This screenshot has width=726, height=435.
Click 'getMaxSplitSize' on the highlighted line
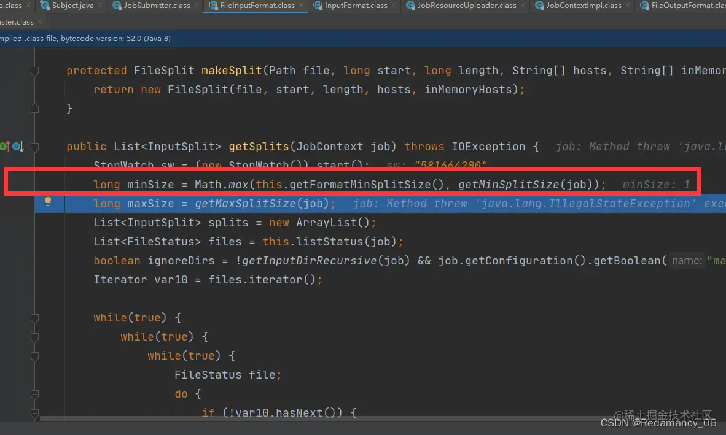(246, 204)
